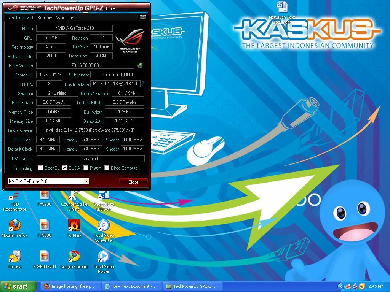Click the Bus Interface question mark help
The image size is (390, 292).
coord(143,84)
